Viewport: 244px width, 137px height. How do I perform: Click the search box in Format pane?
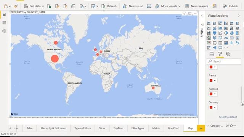(224, 61)
